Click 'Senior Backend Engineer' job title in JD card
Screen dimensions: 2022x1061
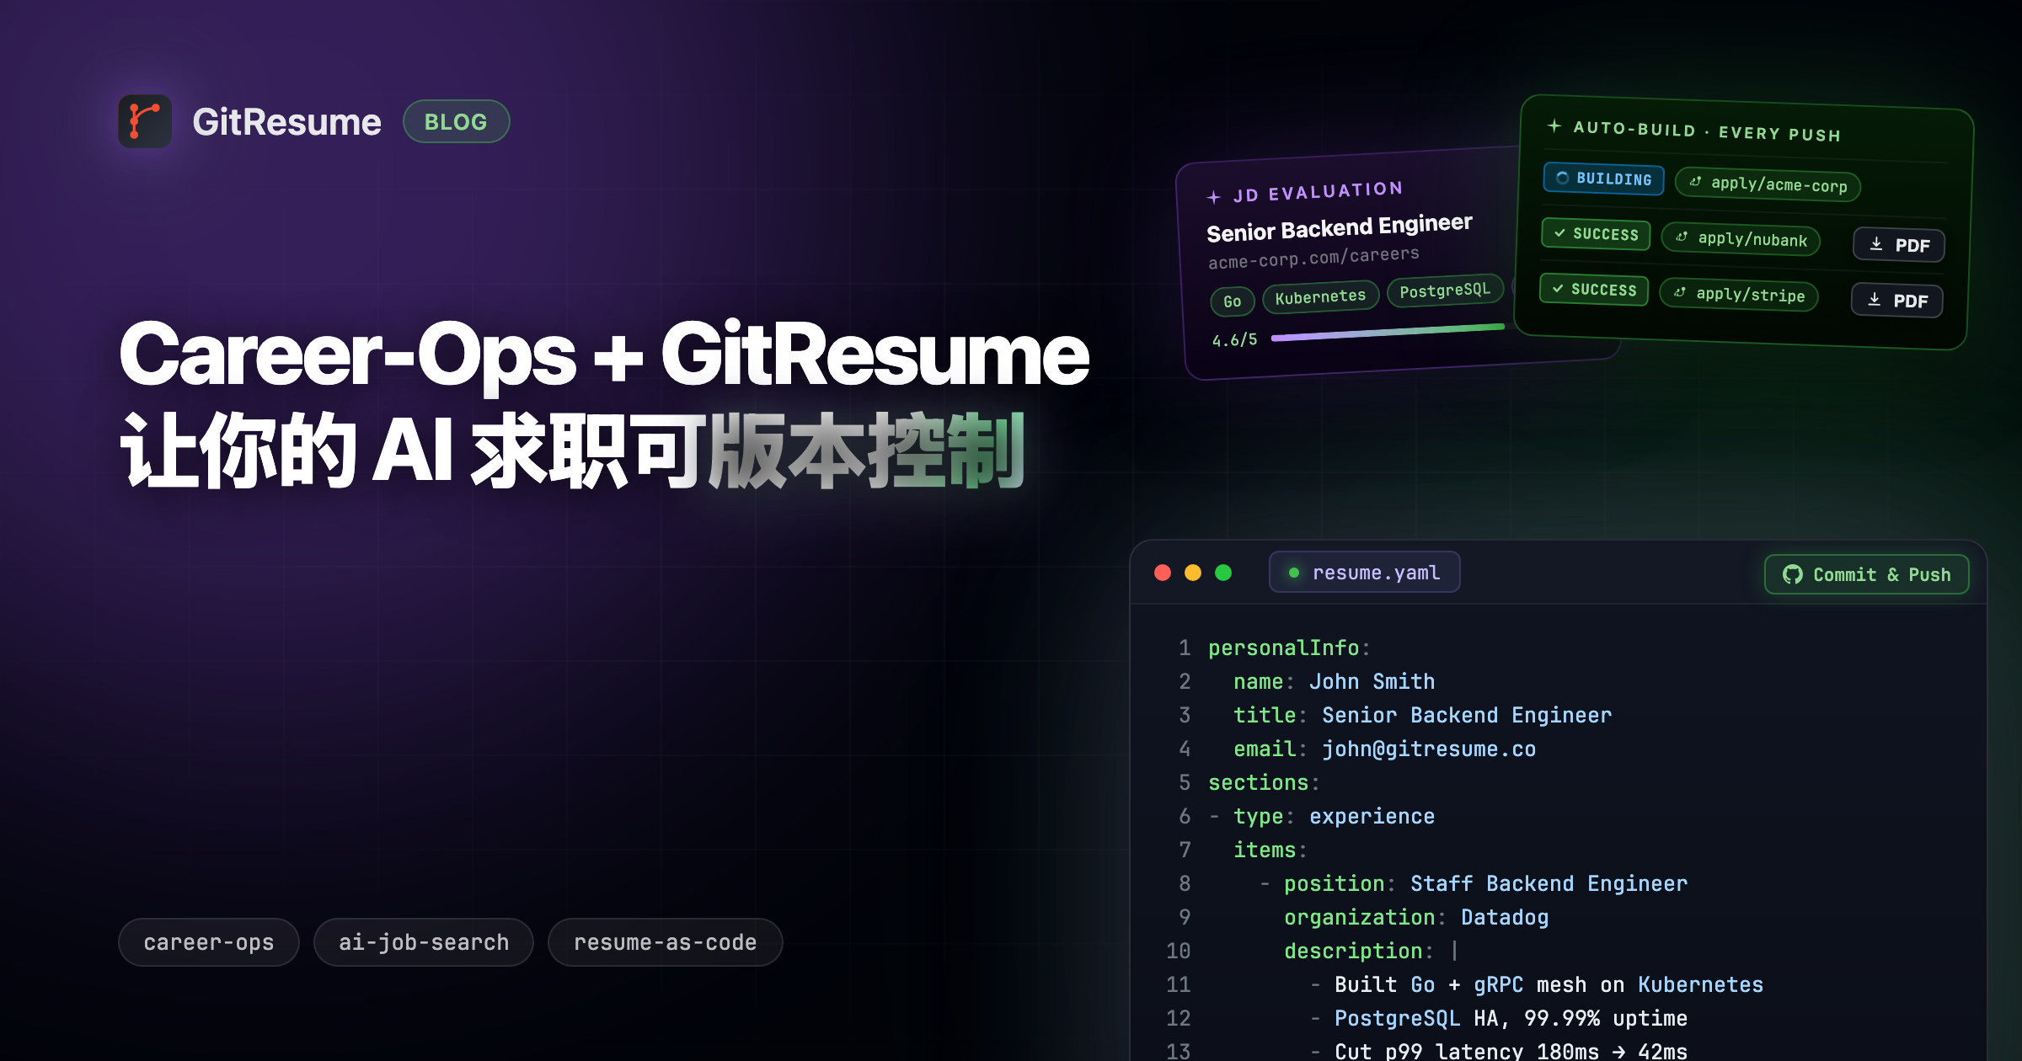pyautogui.click(x=1340, y=227)
